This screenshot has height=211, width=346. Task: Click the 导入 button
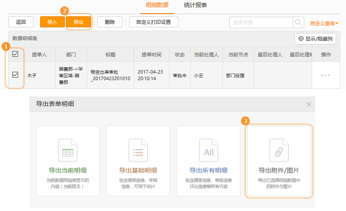coord(52,22)
